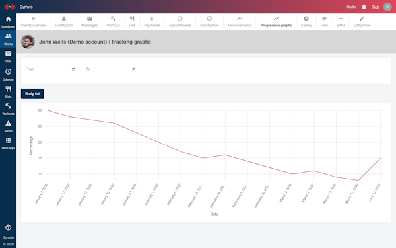396x248 pixels.
Task: Go back to Clients overview
Action: 34,22
